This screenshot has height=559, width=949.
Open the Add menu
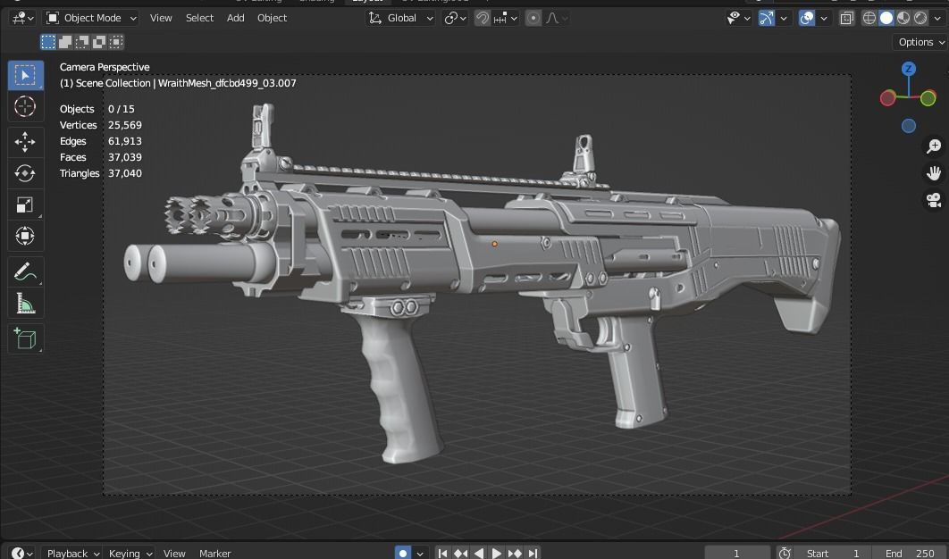click(x=235, y=18)
